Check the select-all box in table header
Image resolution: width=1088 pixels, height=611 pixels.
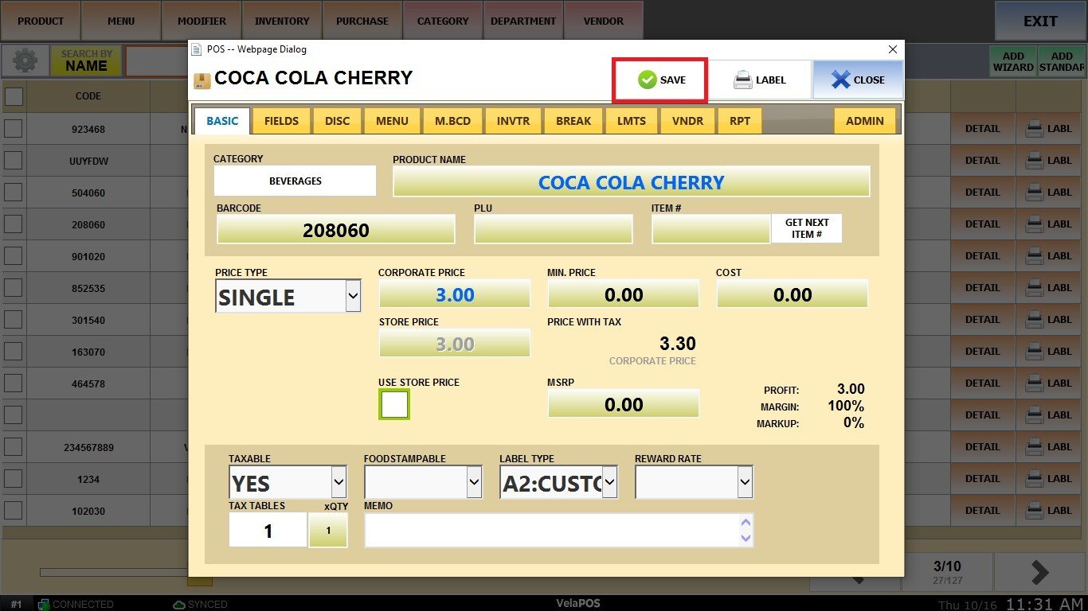[14, 96]
